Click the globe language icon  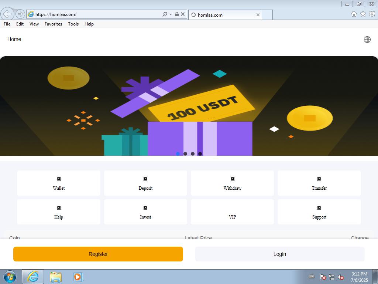click(367, 40)
